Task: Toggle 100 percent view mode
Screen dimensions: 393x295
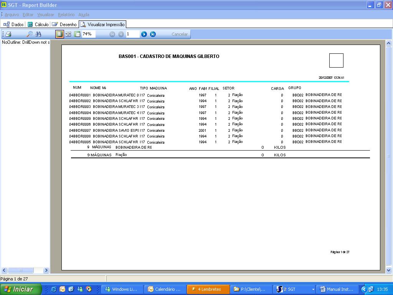Action: [77, 34]
